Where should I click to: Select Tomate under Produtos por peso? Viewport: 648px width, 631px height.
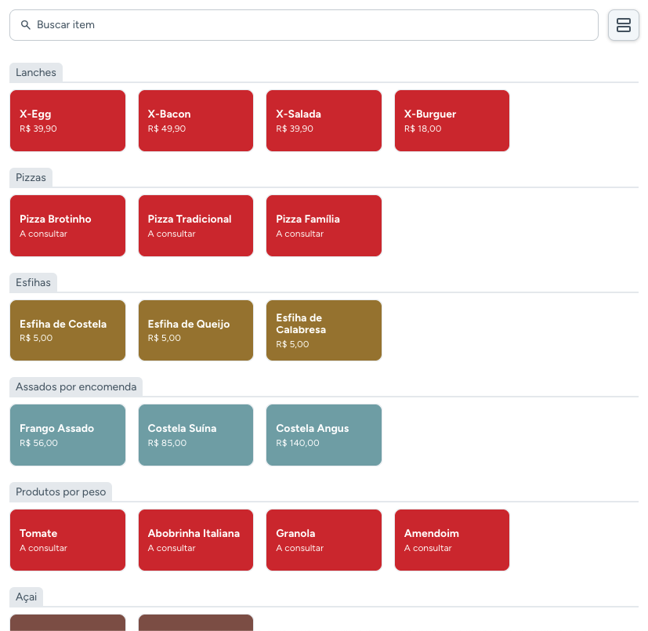(x=67, y=540)
